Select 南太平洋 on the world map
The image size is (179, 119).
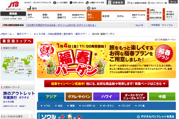(x=21, y=69)
